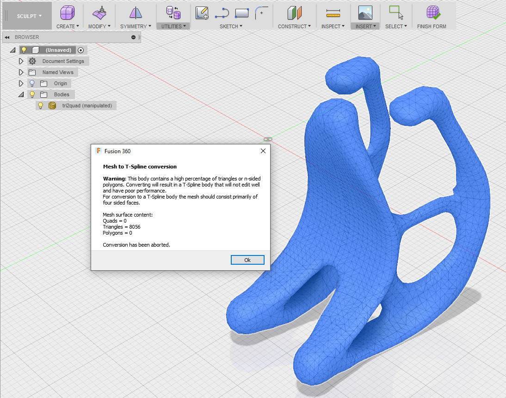
Task: Click the Construct plane tool icon
Action: pos(295,12)
